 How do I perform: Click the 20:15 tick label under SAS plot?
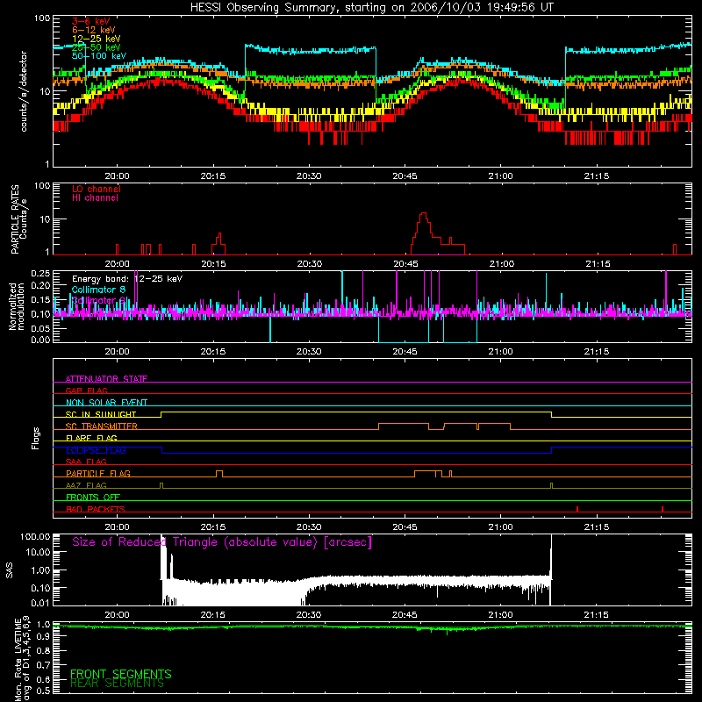click(213, 615)
